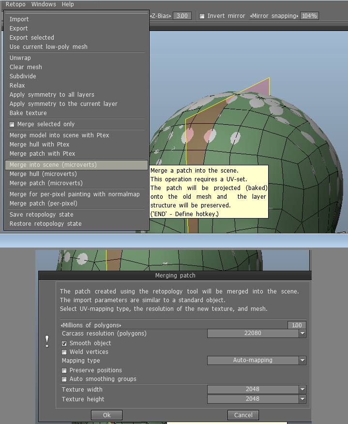Open Mapping type dropdown arrow
Image resolution: width=348 pixels, height=424 pixels.
(303, 361)
